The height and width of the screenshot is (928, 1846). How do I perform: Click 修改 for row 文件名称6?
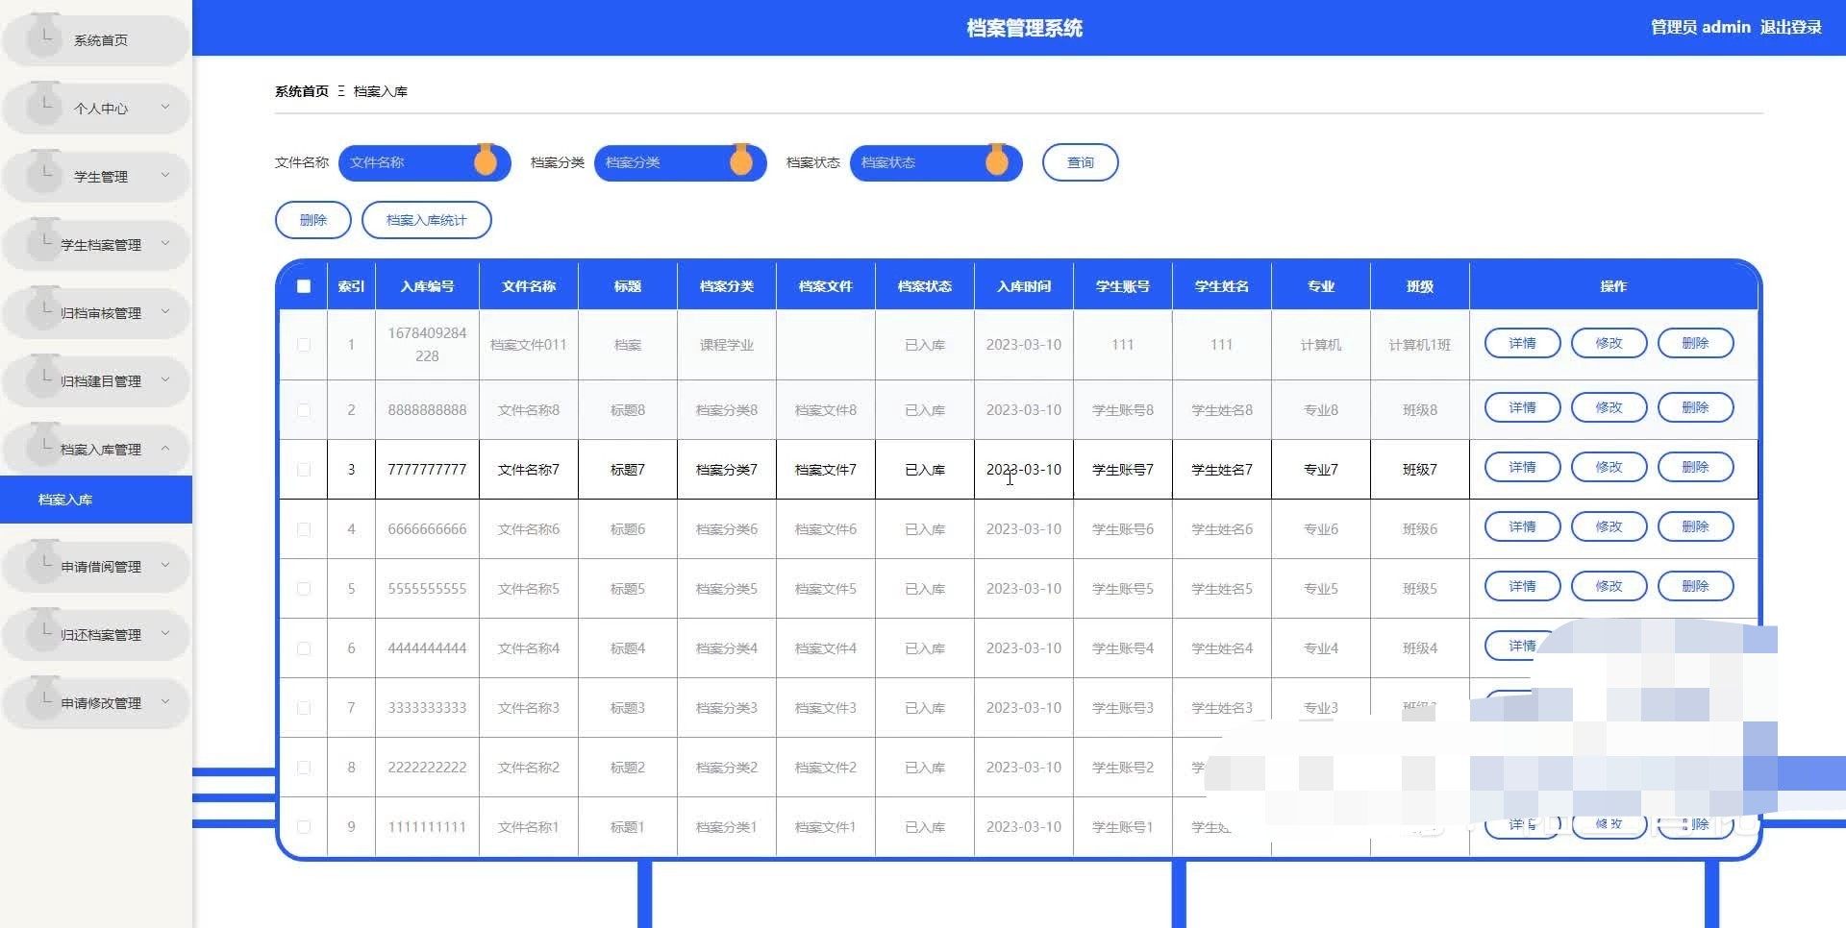click(1609, 526)
